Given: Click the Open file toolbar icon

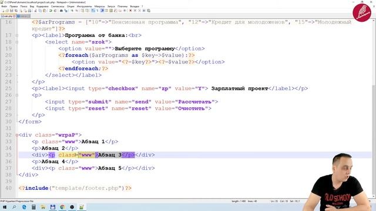Looking at the screenshot, I should (x=7, y=11).
